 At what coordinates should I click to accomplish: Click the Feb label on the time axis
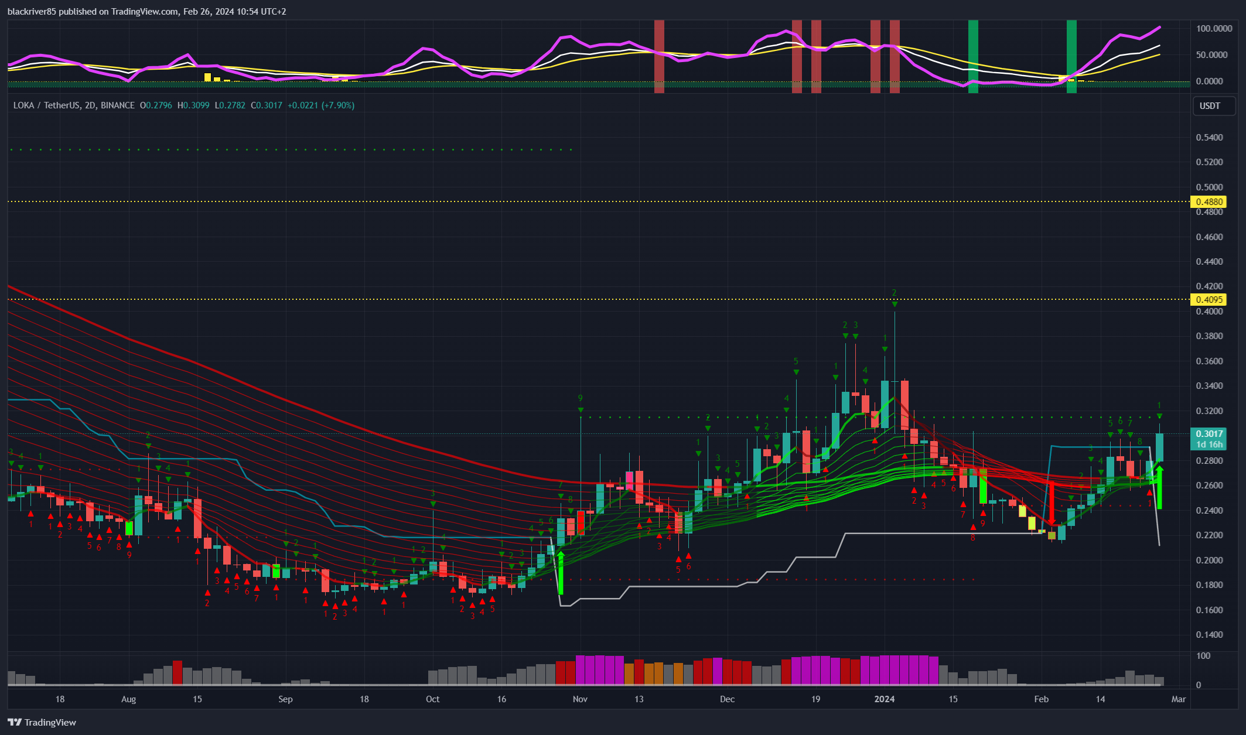1042,699
